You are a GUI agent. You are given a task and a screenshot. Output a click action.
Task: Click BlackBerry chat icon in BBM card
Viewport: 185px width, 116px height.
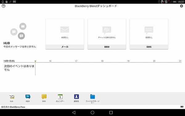(107, 30)
